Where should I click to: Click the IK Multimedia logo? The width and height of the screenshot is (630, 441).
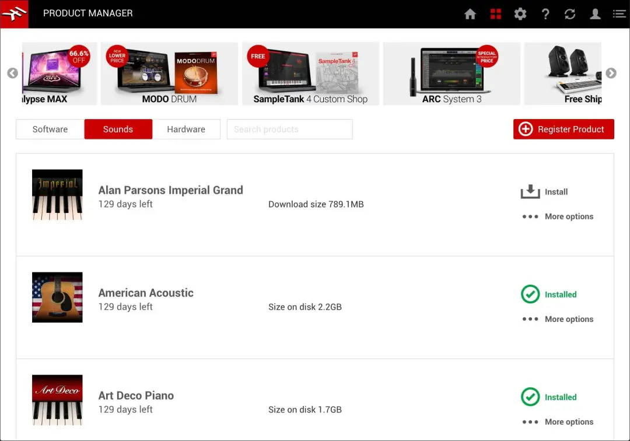(14, 14)
